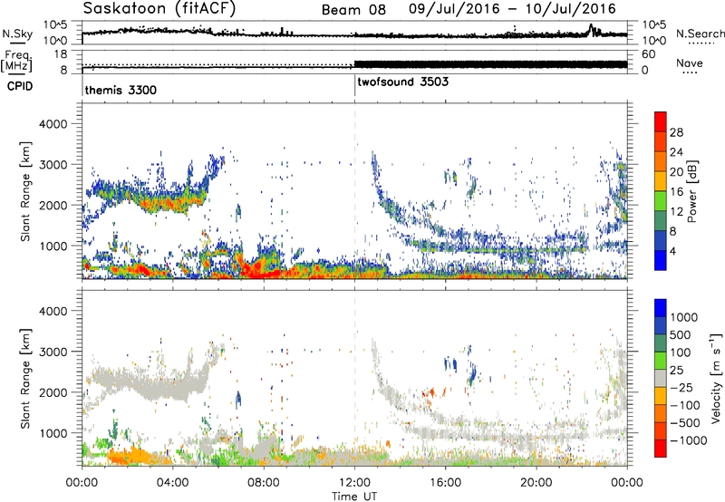The height and width of the screenshot is (502, 725).
Task: Click the 'Nave' legend label
Action: pyautogui.click(x=690, y=63)
